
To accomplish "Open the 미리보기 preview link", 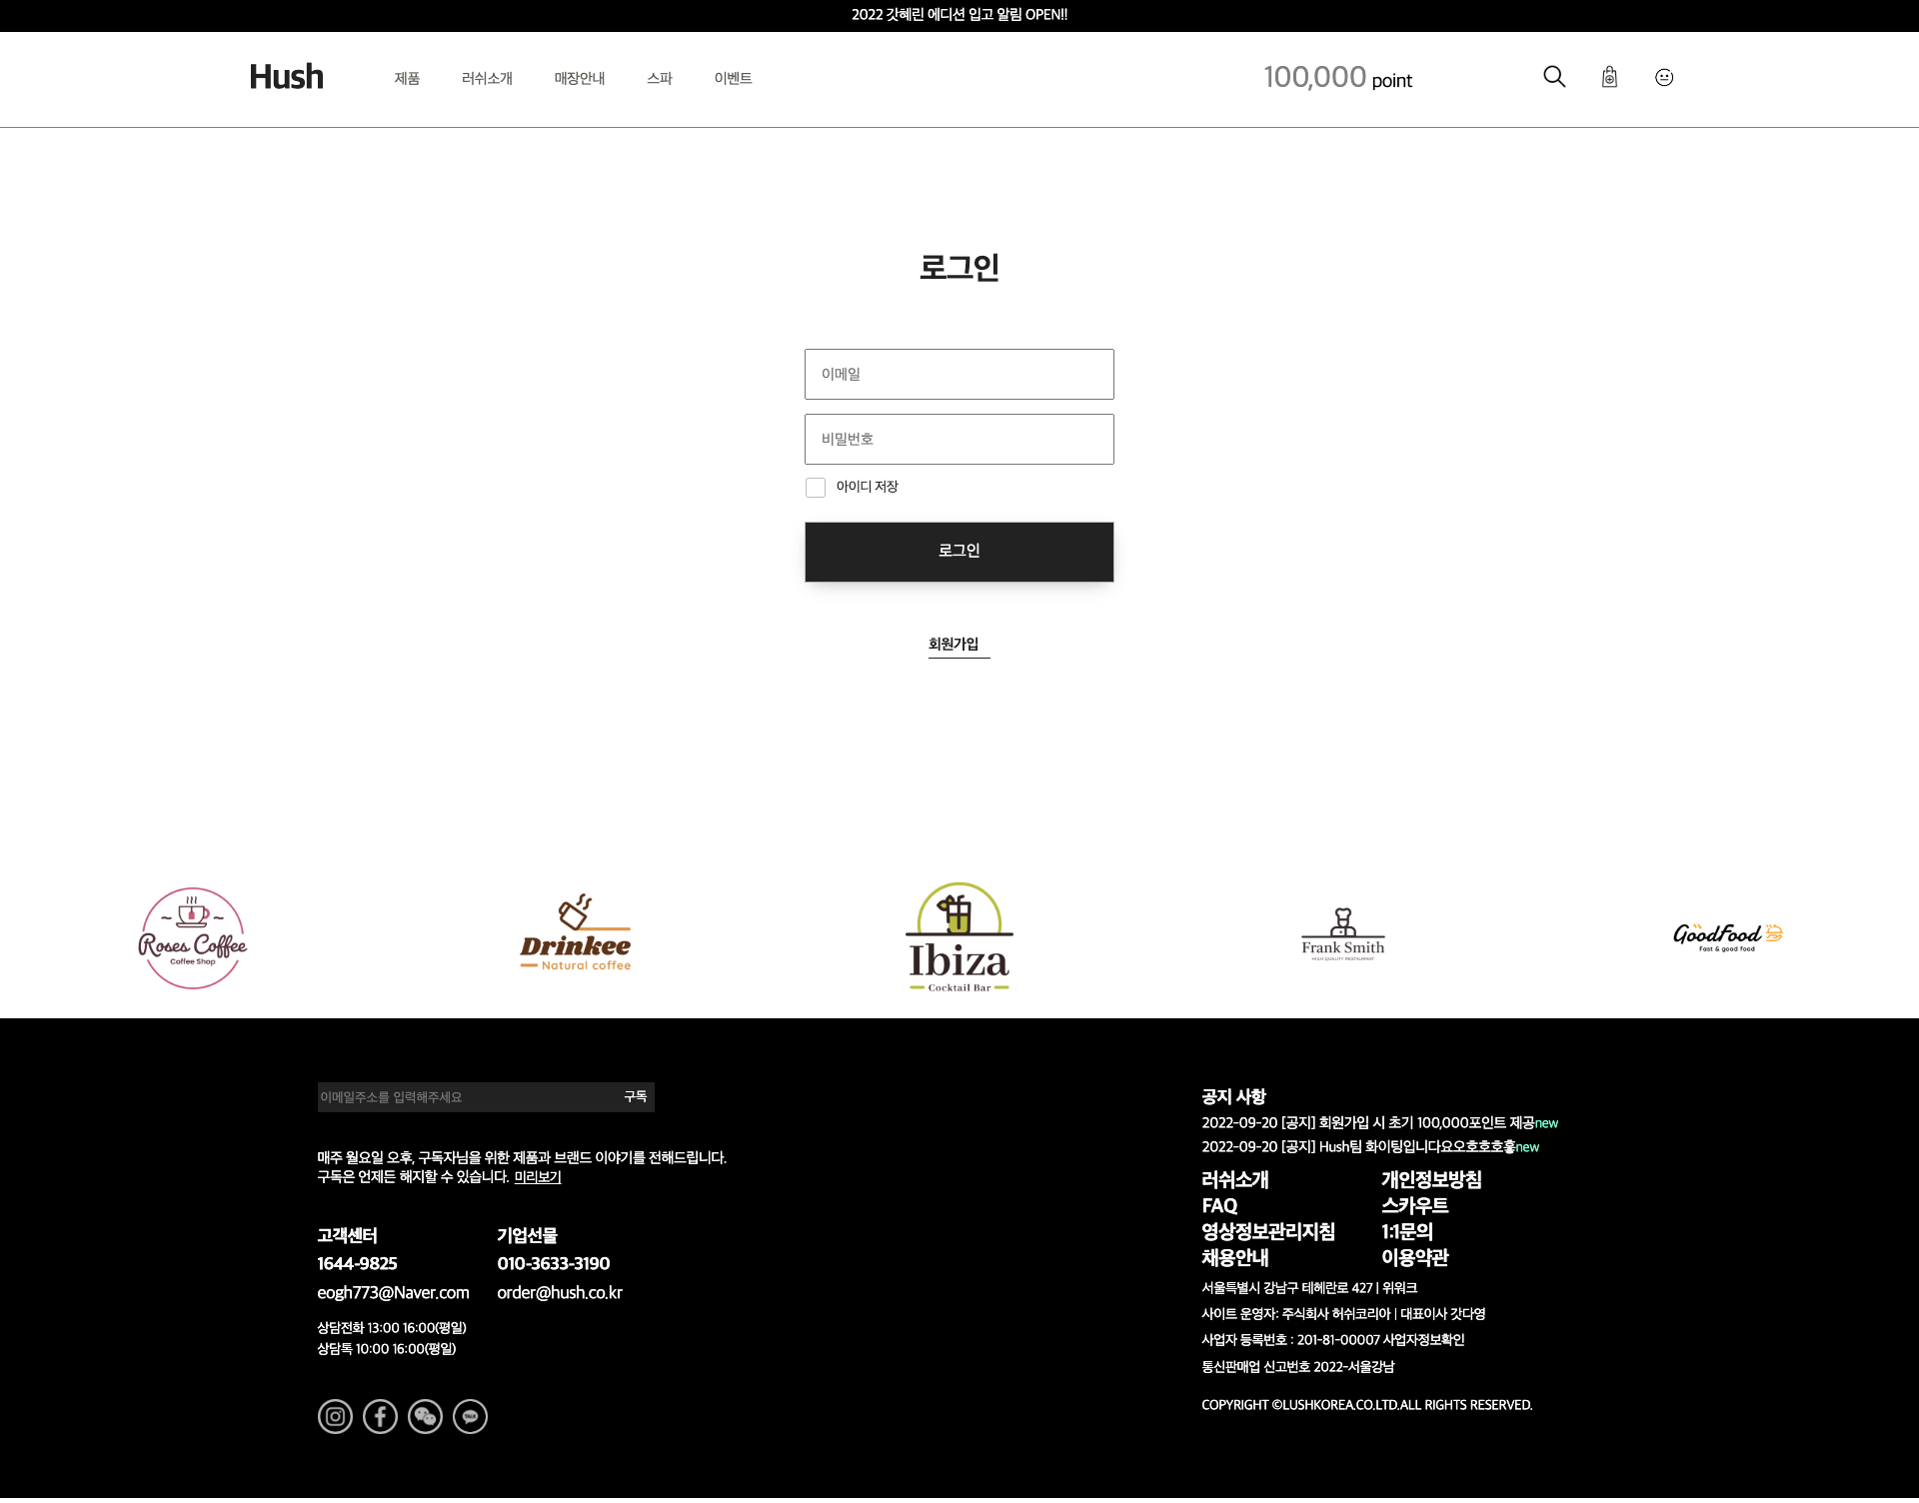I will pyautogui.click(x=537, y=1177).
